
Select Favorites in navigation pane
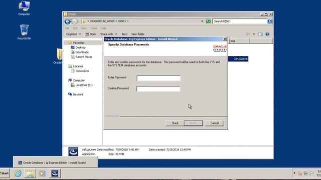tap(79, 42)
